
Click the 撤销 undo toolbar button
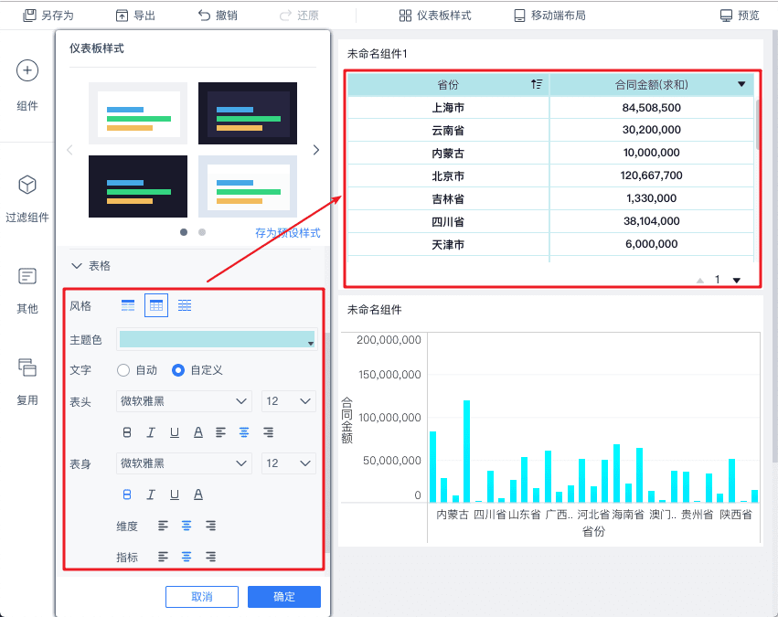coord(218,16)
